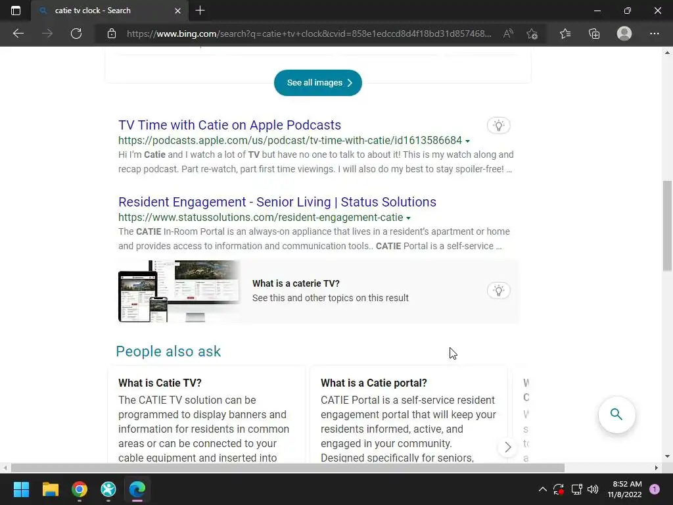Screen dimensions: 673x505
Task: Expand the What is Catie TV? card
Action: (x=206, y=414)
